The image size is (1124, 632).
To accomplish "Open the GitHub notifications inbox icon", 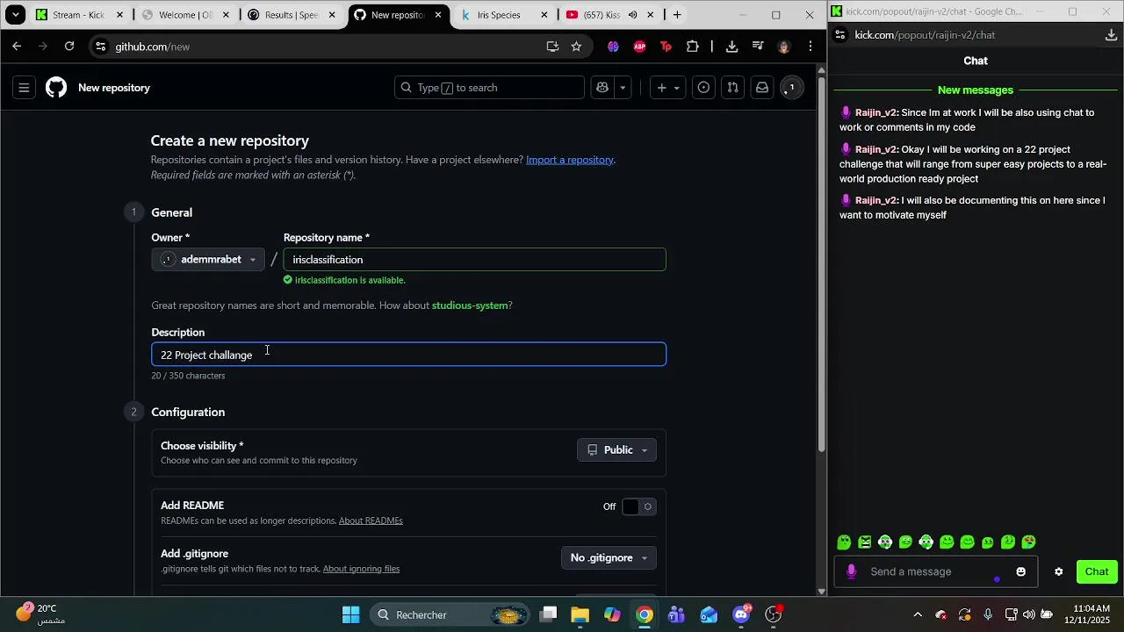I will pos(762,88).
